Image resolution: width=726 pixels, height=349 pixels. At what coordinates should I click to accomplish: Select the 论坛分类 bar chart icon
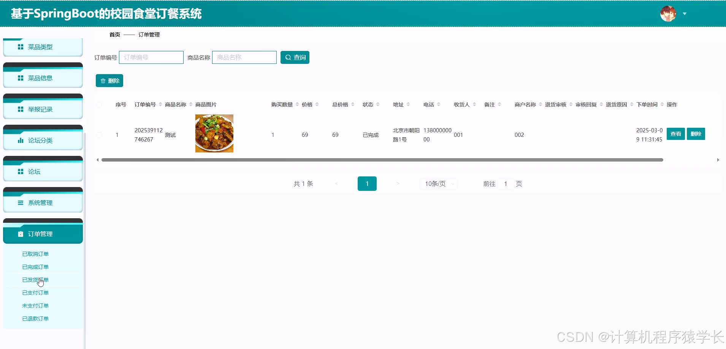point(20,140)
